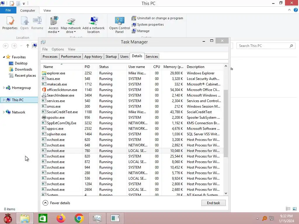This screenshot has height=224, width=299.
Task: Click the Manage ribbon item
Action: tap(141, 31)
